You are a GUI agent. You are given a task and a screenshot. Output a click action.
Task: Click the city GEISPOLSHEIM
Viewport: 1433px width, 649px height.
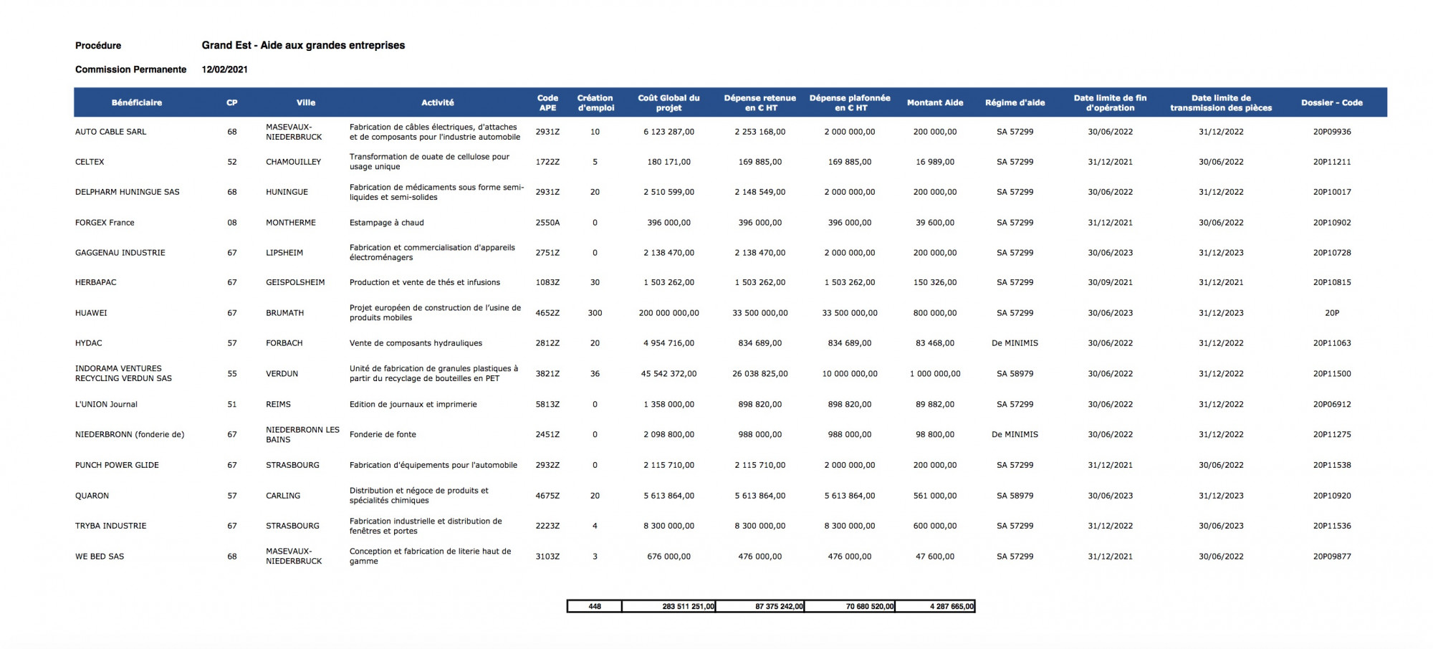(x=295, y=282)
